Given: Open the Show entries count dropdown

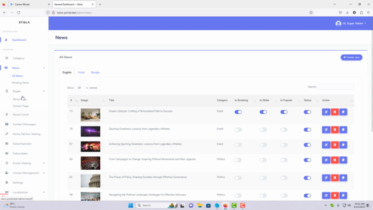Looking at the screenshot, I should click(x=82, y=88).
